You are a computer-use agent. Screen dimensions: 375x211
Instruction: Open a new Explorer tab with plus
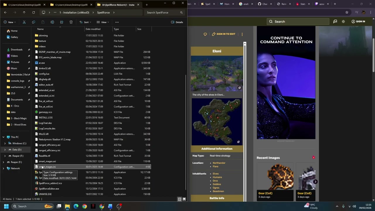tap(146, 5)
